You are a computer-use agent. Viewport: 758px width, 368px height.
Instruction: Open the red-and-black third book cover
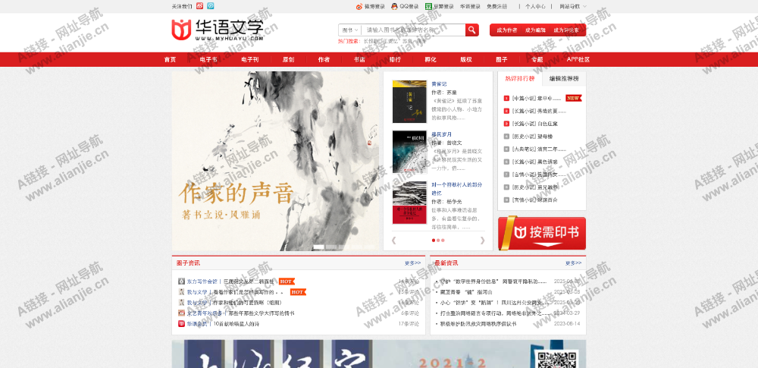tap(409, 203)
